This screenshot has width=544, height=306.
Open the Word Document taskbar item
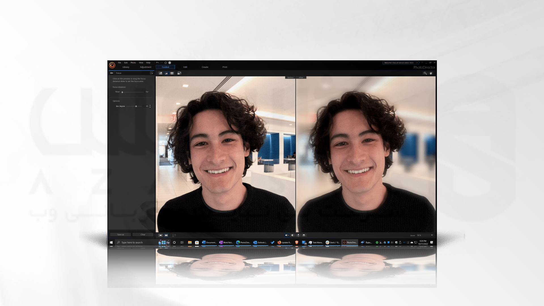click(x=209, y=243)
